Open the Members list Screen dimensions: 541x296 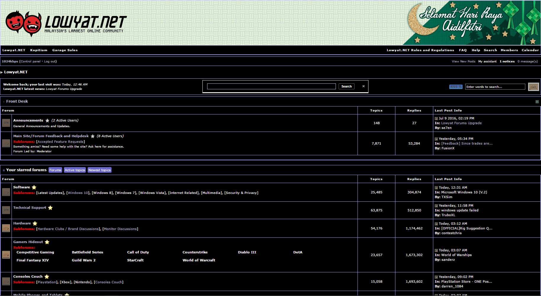coord(509,50)
